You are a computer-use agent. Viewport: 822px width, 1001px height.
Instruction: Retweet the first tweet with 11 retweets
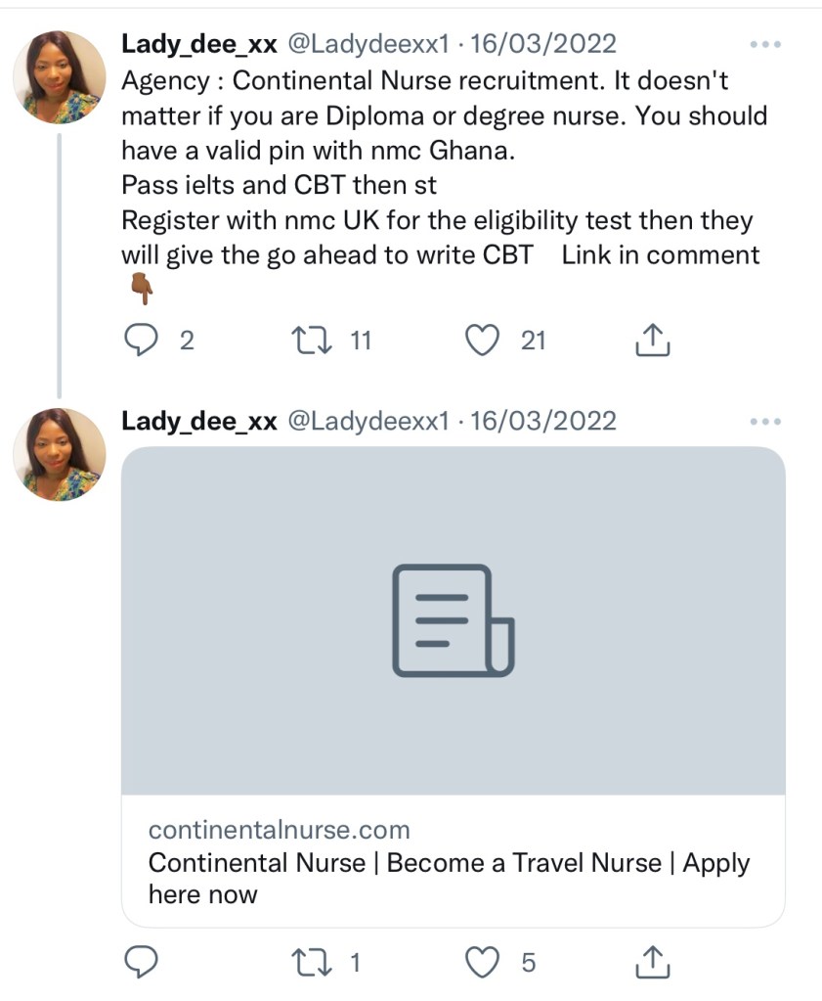313,341
